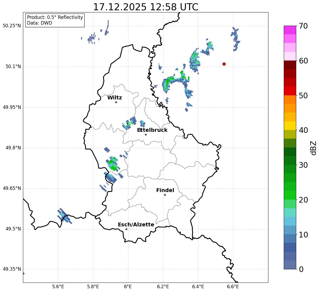
Task: Select the Findel city label
Action: 165,190
